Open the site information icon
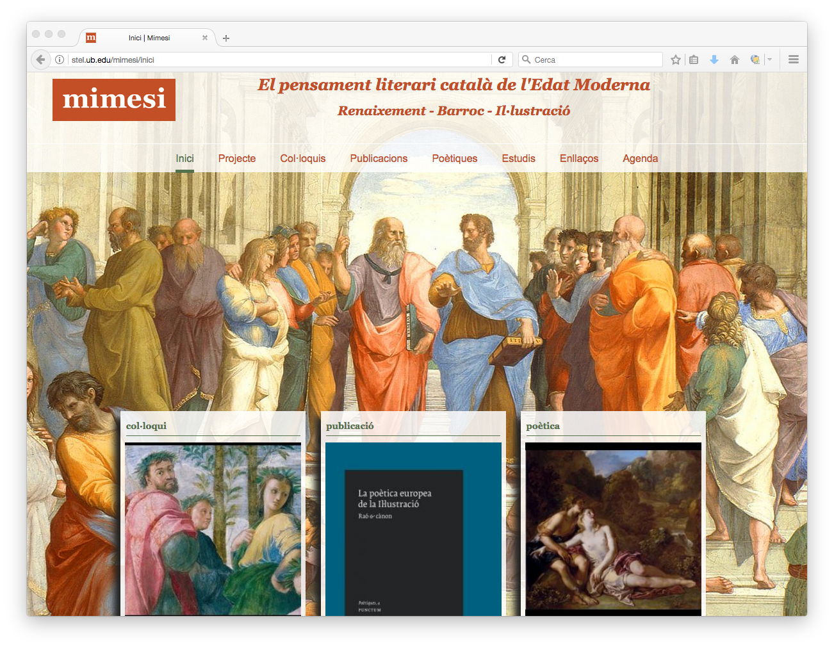Screen dimensions: 834x648 [60, 60]
